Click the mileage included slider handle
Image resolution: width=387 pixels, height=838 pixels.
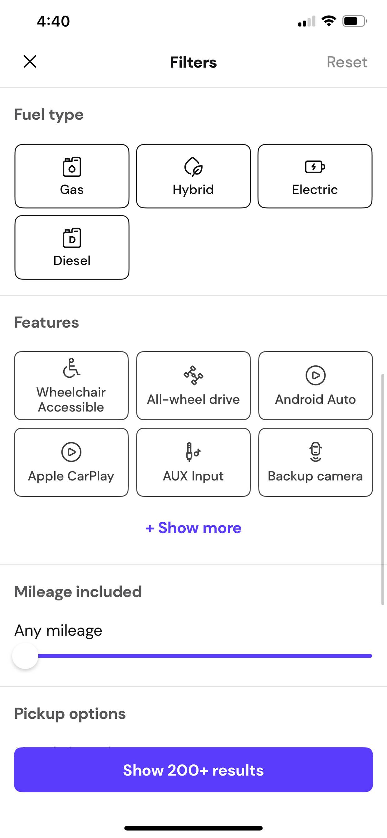pos(25,656)
